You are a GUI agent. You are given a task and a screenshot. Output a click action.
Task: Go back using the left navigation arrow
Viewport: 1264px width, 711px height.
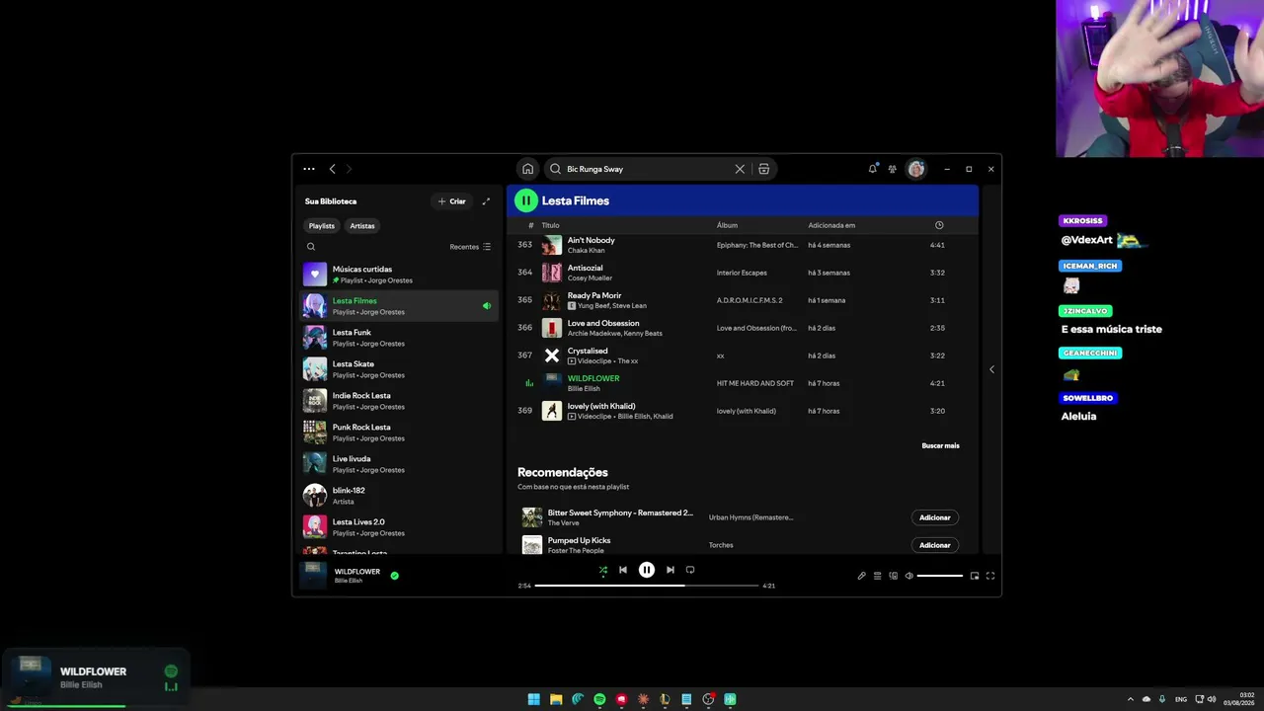coord(332,169)
